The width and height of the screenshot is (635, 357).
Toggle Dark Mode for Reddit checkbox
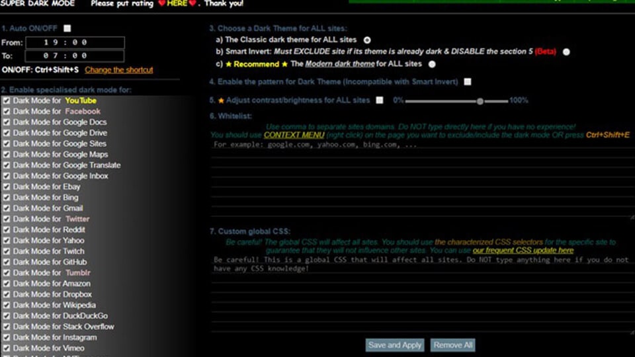pyautogui.click(x=7, y=230)
